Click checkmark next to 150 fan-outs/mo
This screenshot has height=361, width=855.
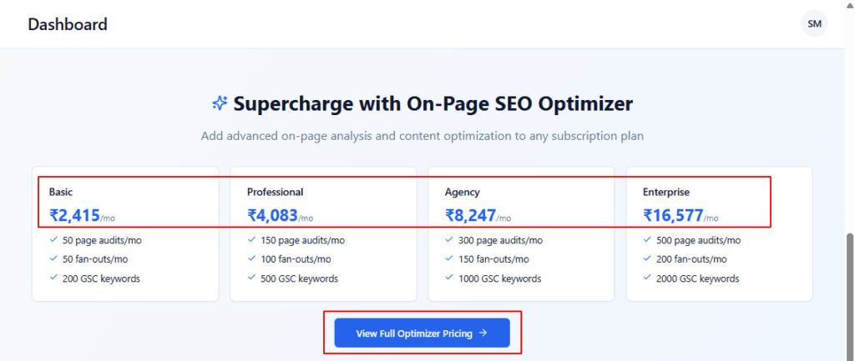point(451,259)
